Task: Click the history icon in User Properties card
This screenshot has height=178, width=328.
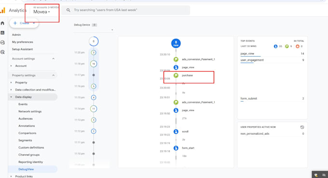Action: point(302,127)
